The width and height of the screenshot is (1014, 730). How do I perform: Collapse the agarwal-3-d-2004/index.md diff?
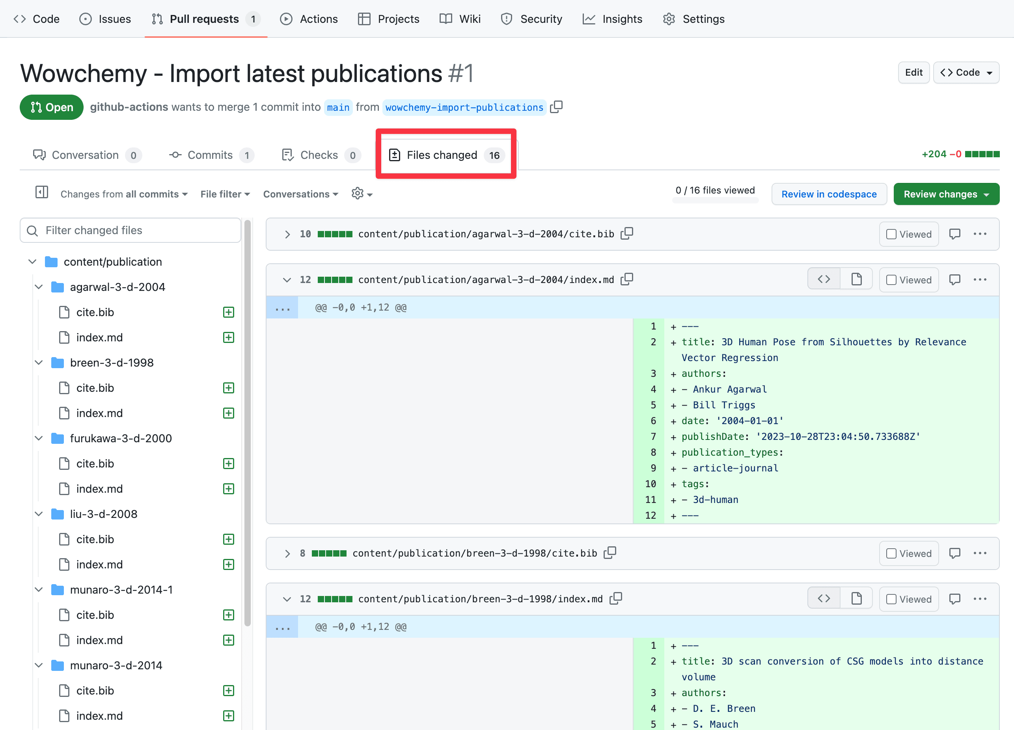(x=287, y=279)
